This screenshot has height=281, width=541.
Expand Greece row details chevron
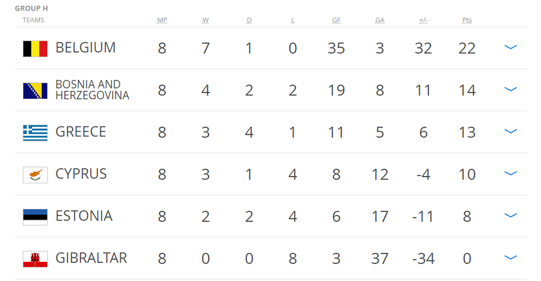[x=511, y=131]
